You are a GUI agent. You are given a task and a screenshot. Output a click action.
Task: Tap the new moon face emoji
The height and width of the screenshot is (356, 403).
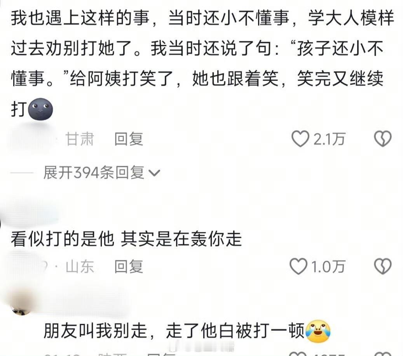point(40,109)
